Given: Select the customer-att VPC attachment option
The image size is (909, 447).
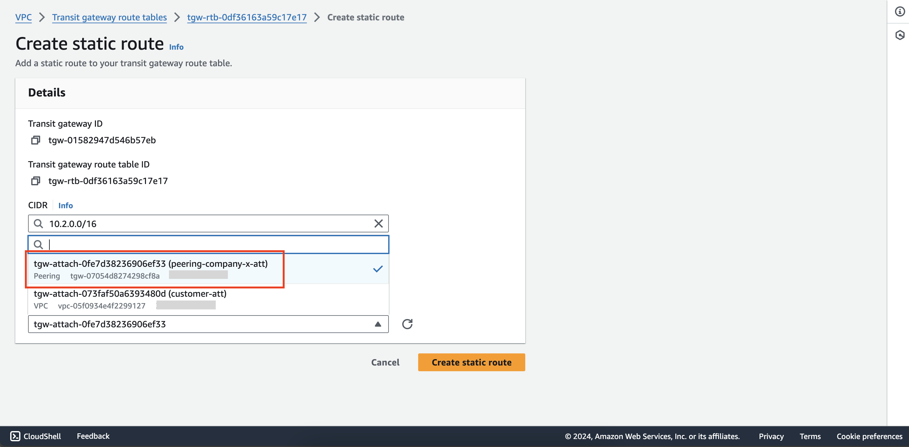Looking at the screenshot, I should pyautogui.click(x=208, y=299).
